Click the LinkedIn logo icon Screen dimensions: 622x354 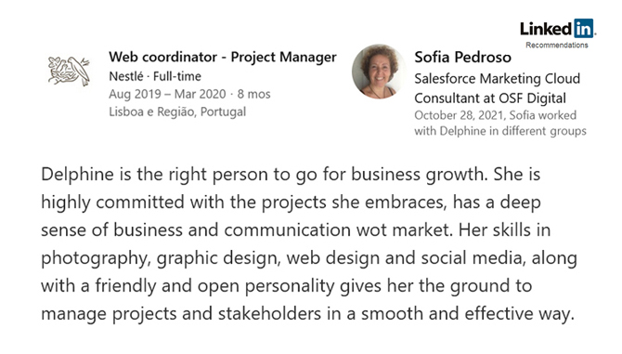point(558,29)
